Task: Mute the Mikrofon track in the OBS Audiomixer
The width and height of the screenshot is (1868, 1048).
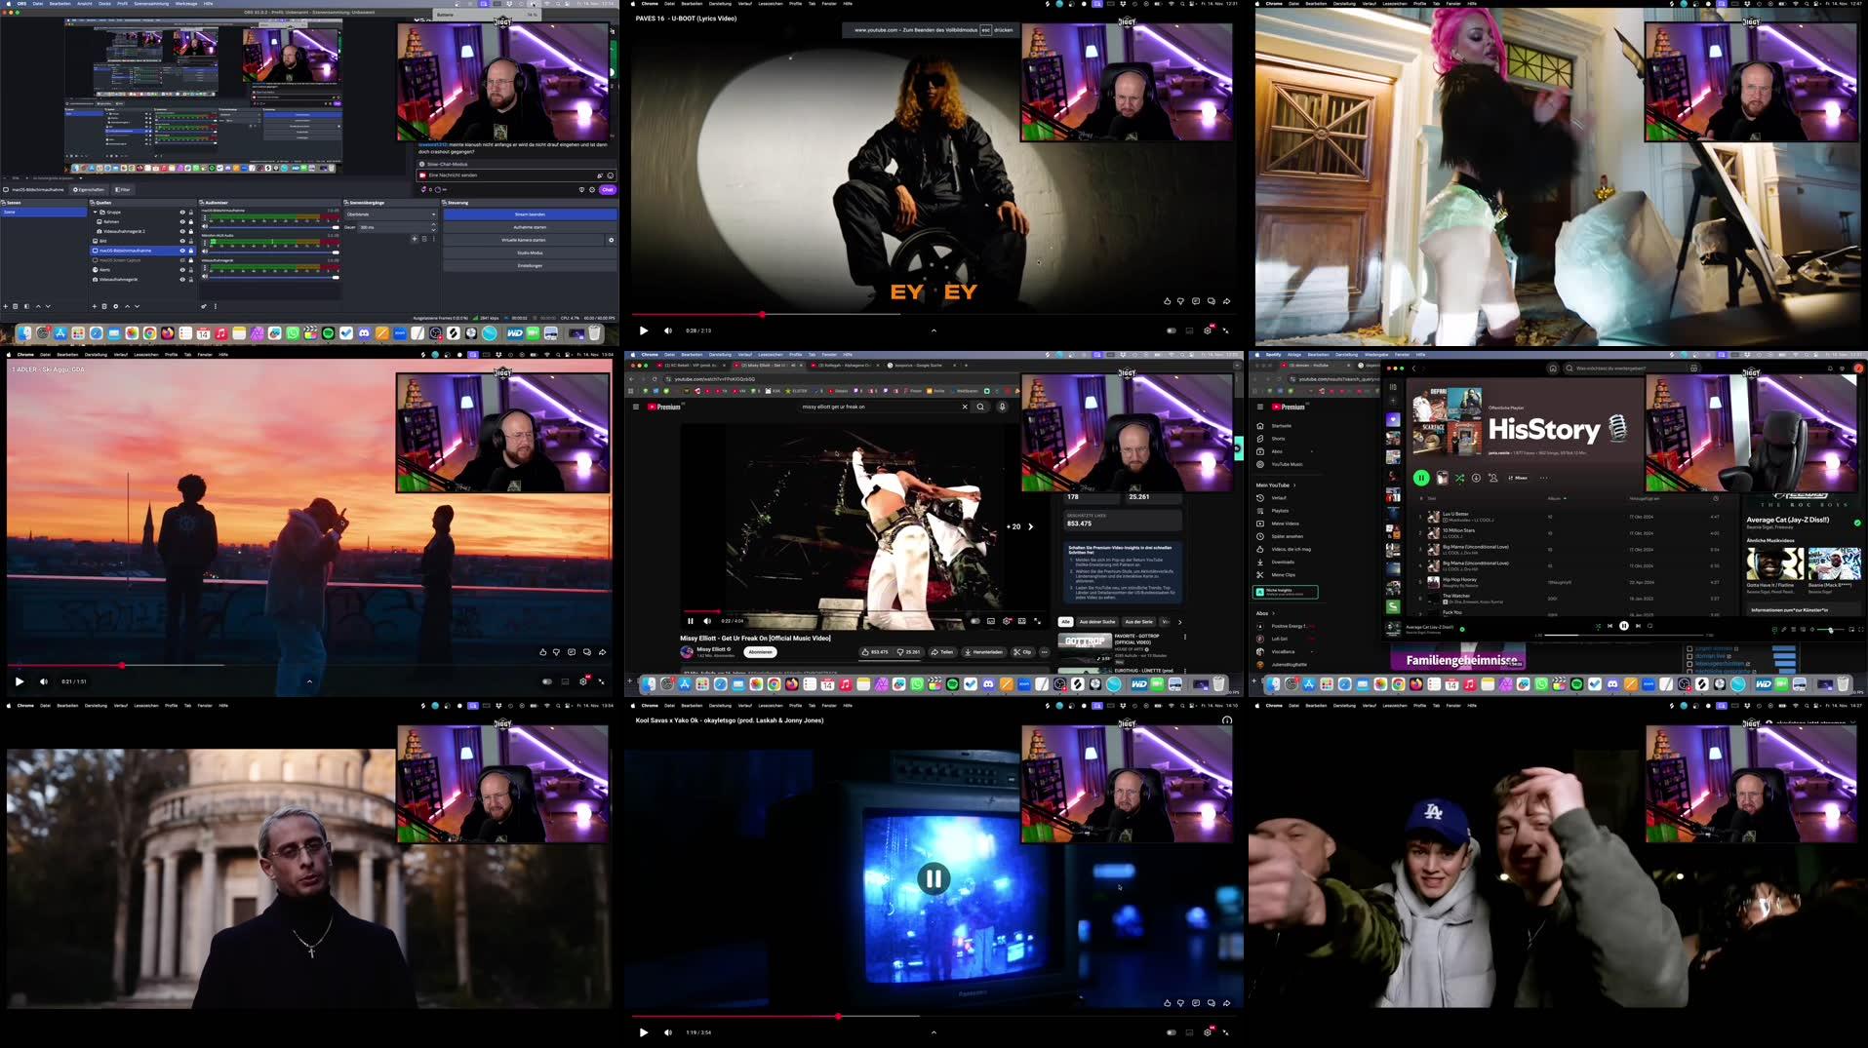Action: pyautogui.click(x=205, y=252)
